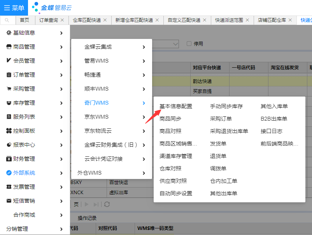Expand the 京东WMS submenu

112,117
